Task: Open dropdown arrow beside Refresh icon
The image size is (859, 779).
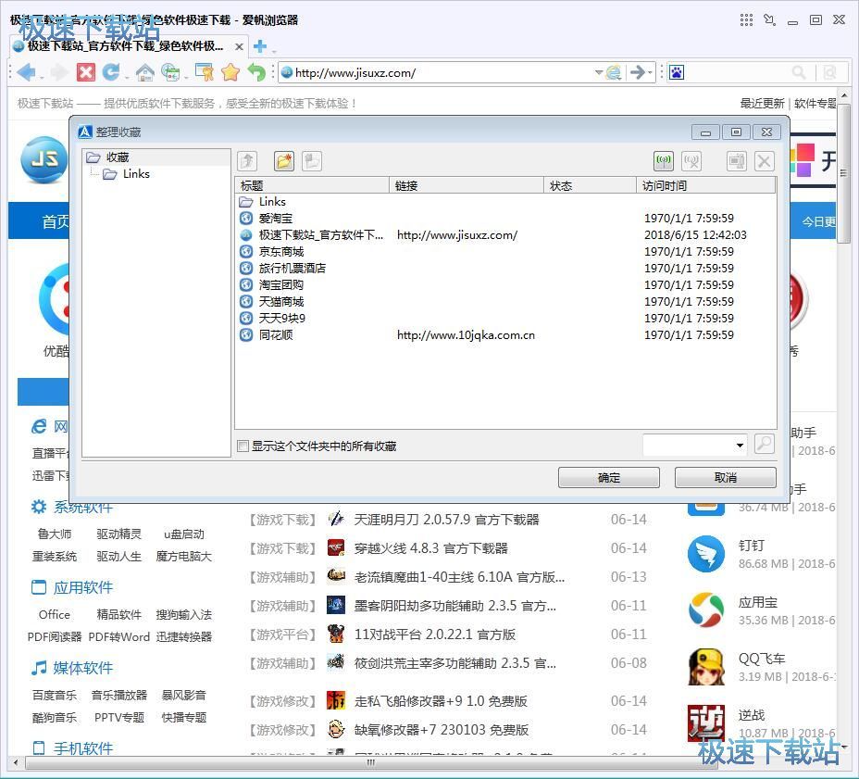Action: pos(127,76)
